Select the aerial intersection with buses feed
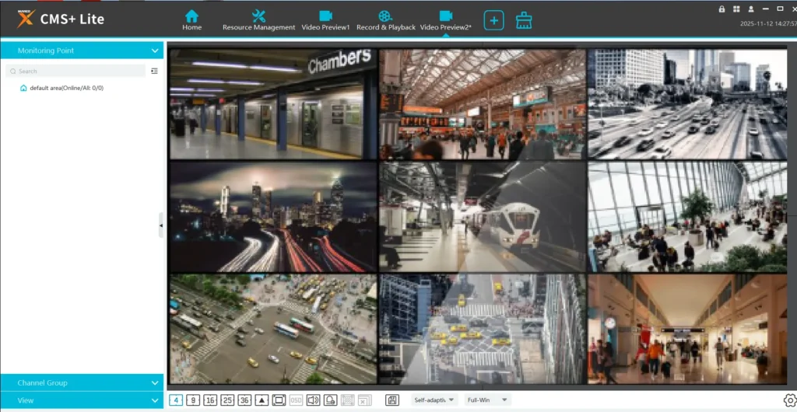Viewport: 797px width, 412px height. 273,330
